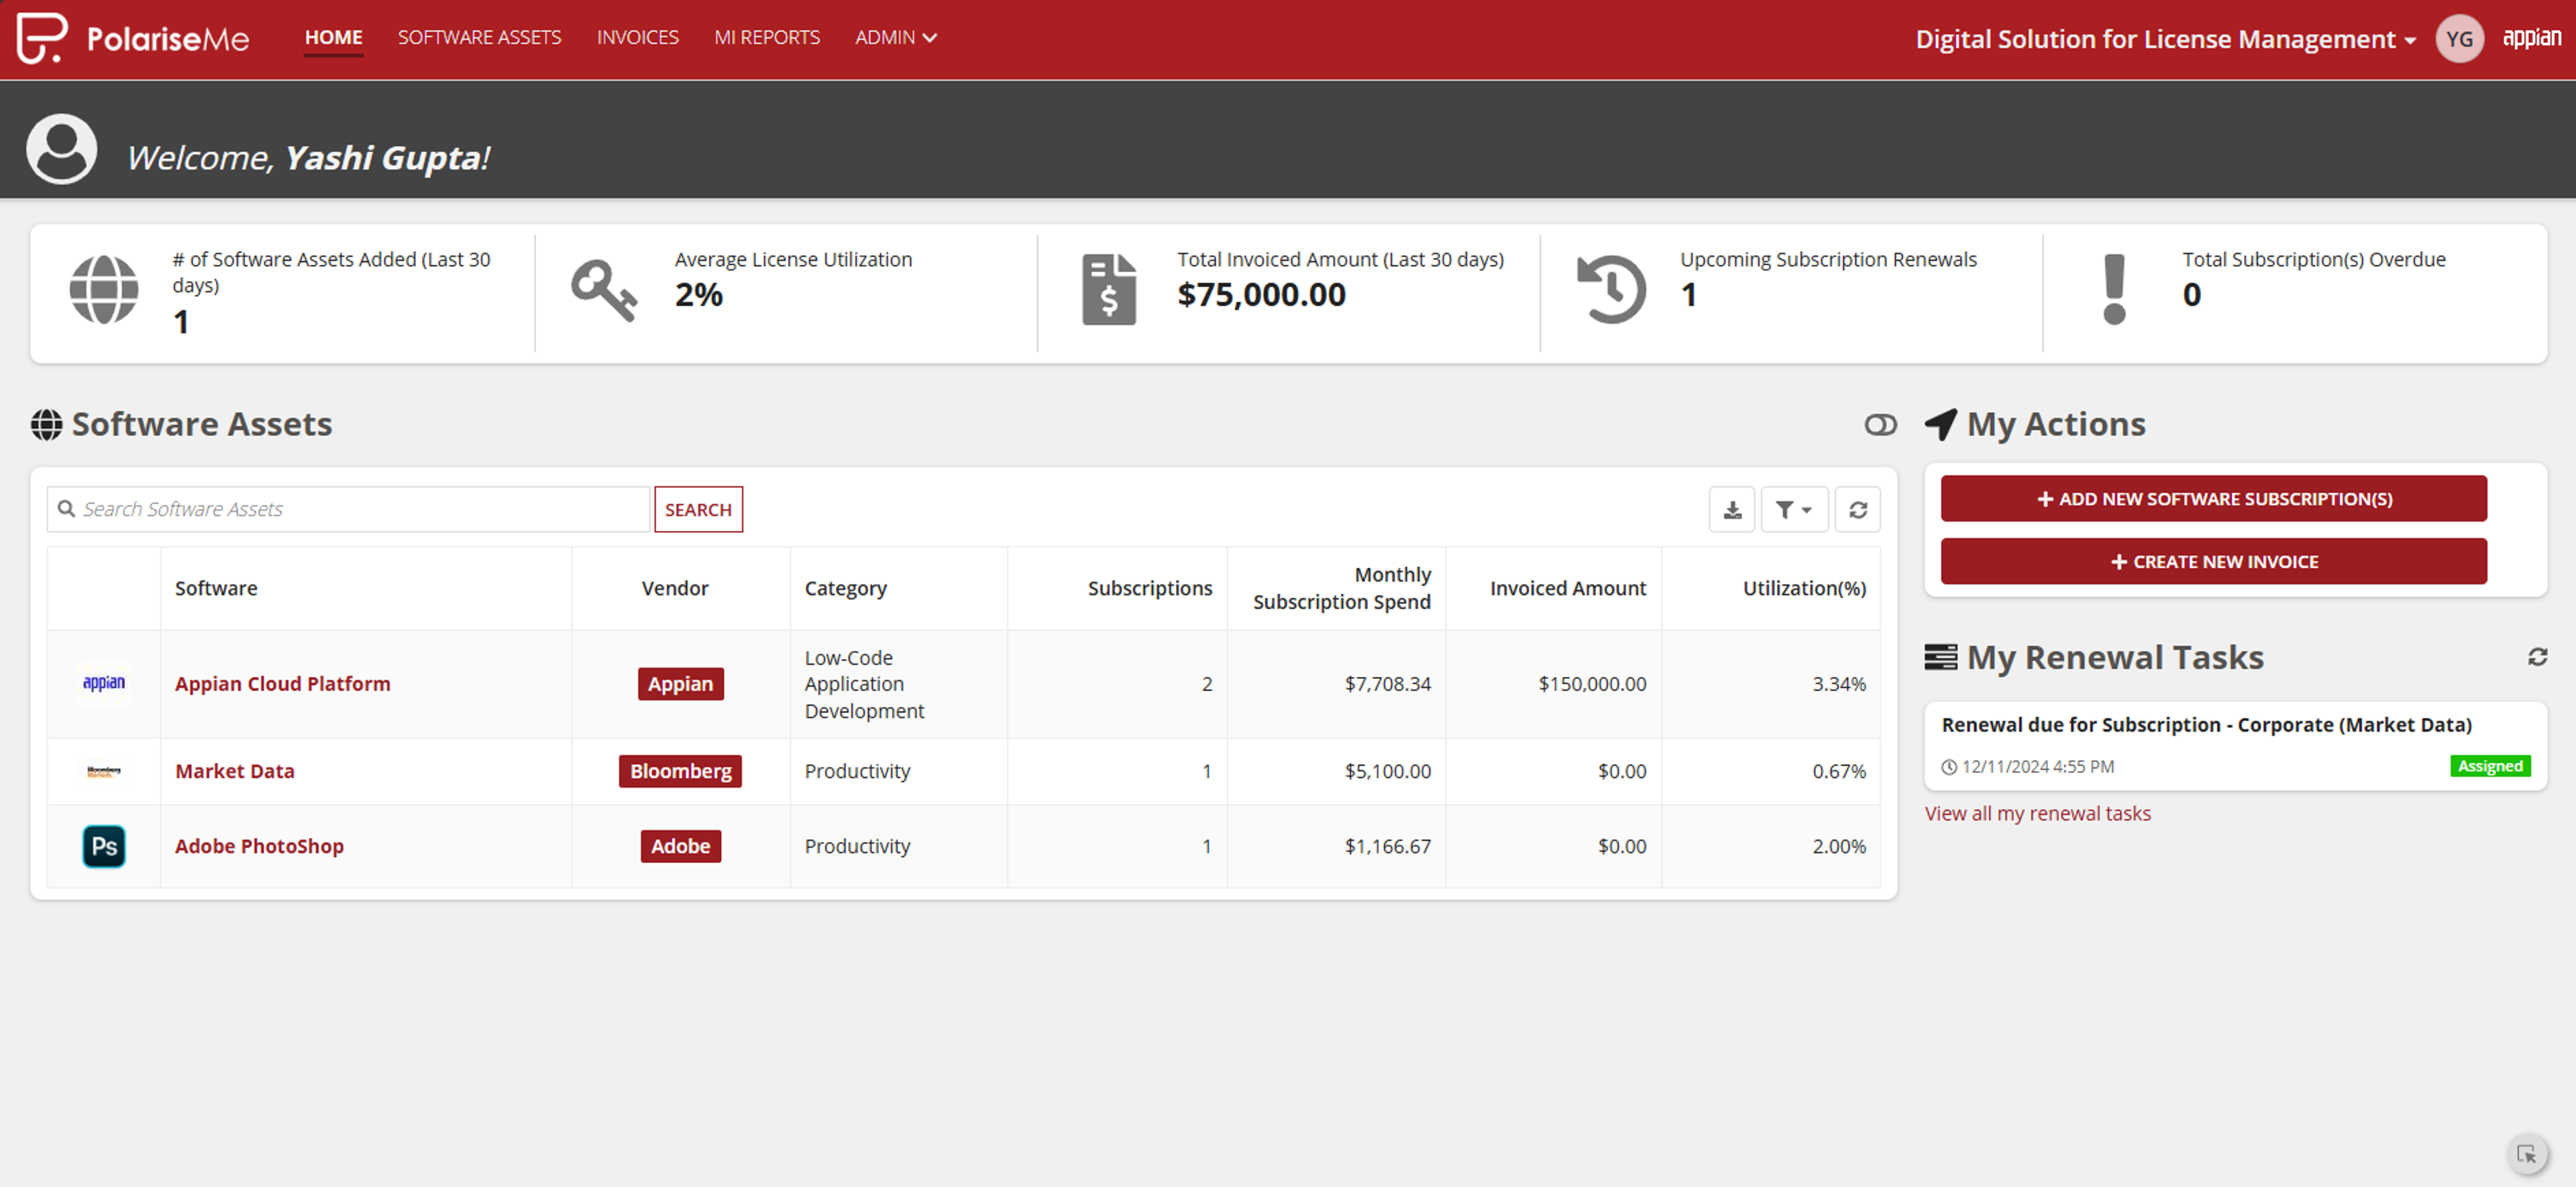This screenshot has height=1187, width=2576.
Task: Open the MI REPORTS tab
Action: click(767, 38)
